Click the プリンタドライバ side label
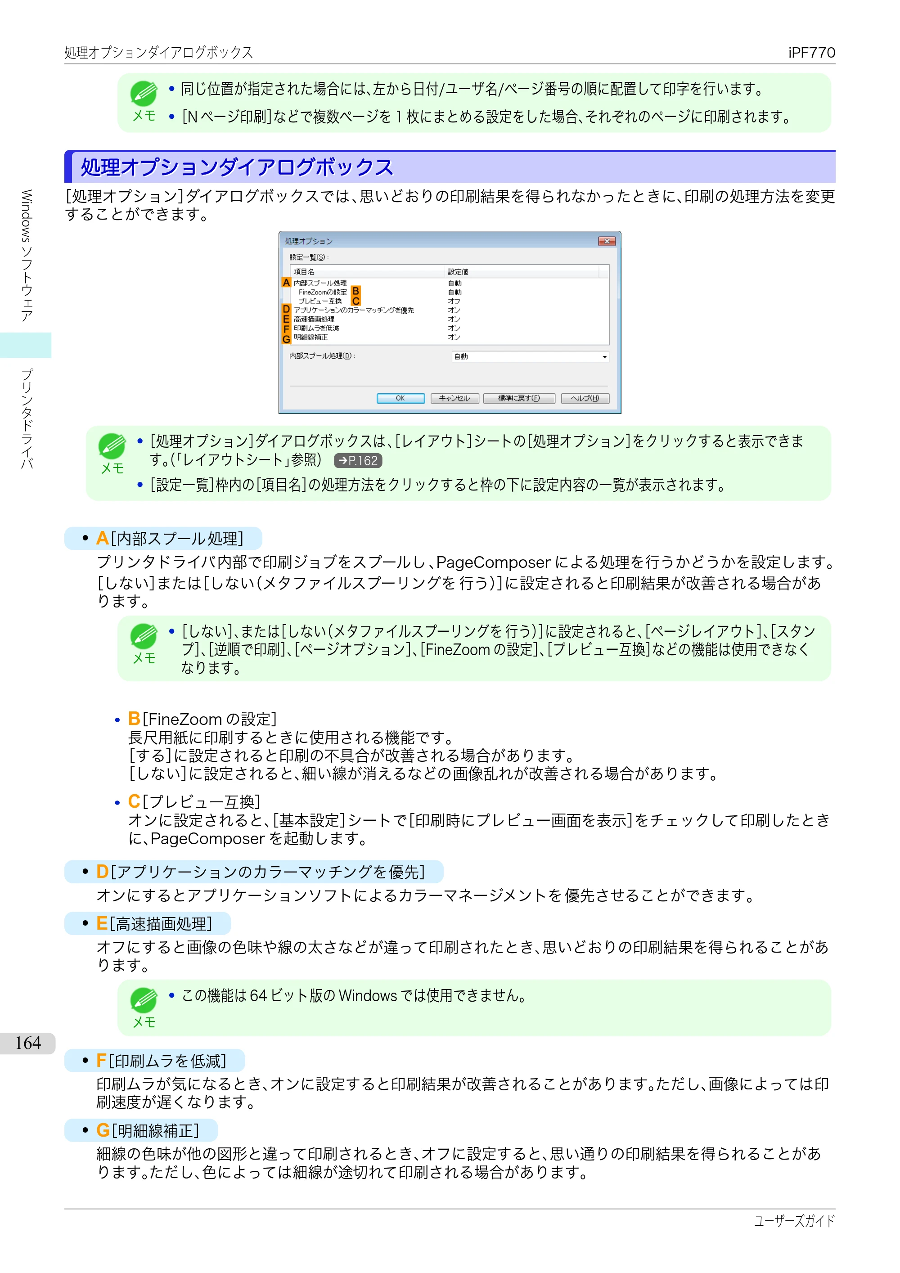Image resolution: width=900 pixels, height=1273 pixels. [27, 419]
